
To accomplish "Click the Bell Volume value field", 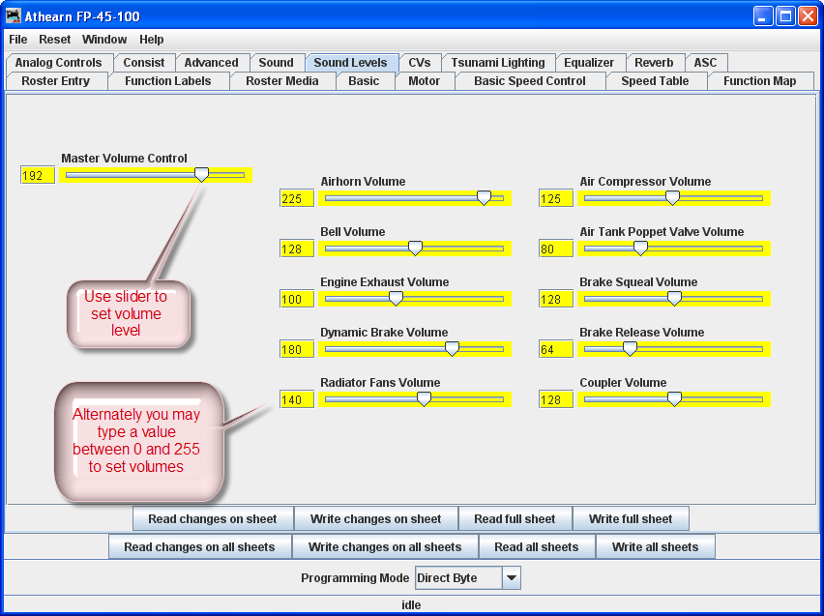I will coord(296,249).
